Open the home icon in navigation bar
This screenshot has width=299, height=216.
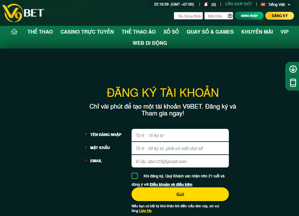tap(14, 32)
